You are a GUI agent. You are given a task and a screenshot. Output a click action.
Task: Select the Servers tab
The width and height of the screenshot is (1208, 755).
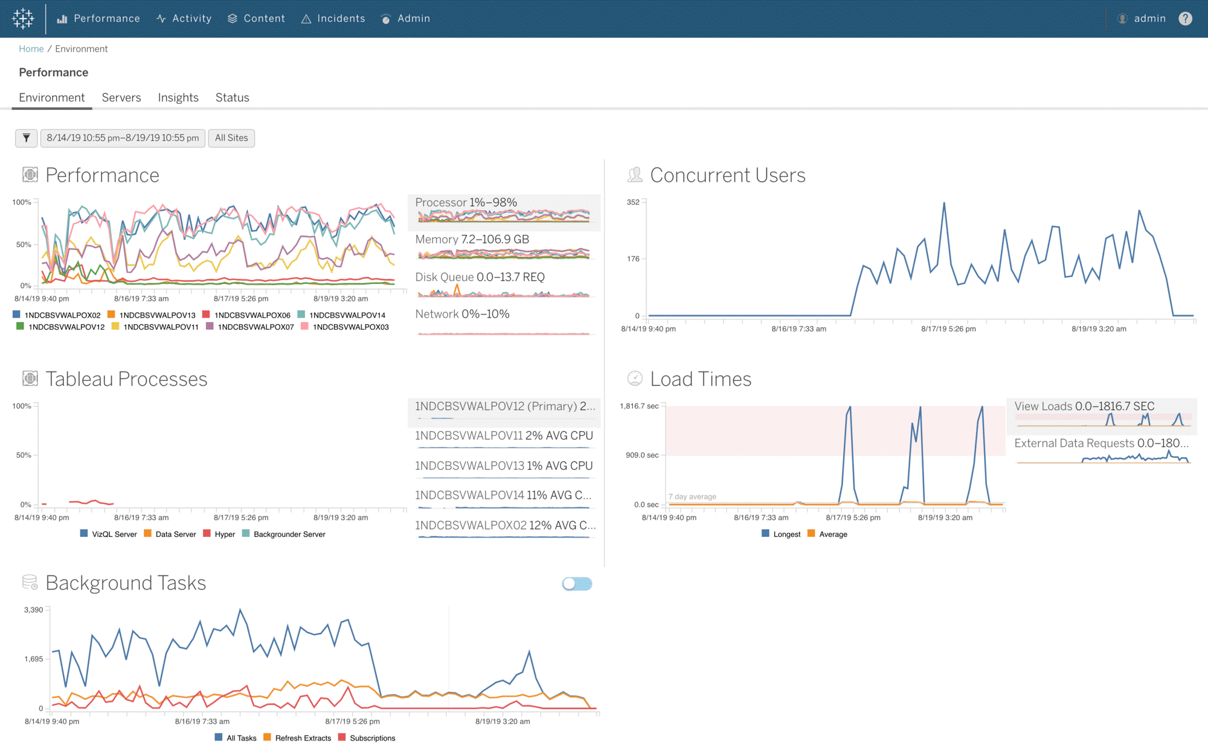[x=122, y=97]
